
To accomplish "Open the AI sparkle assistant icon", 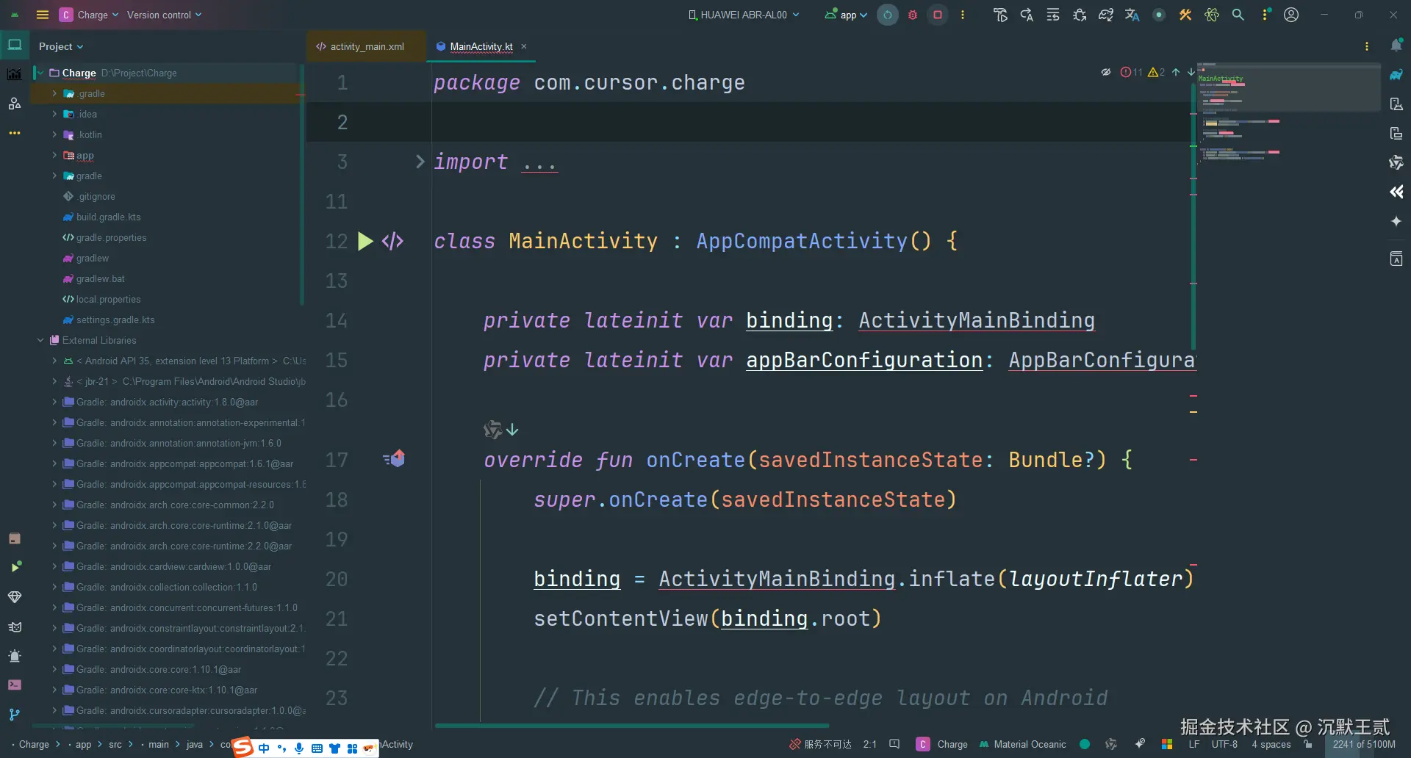I will 1396,221.
